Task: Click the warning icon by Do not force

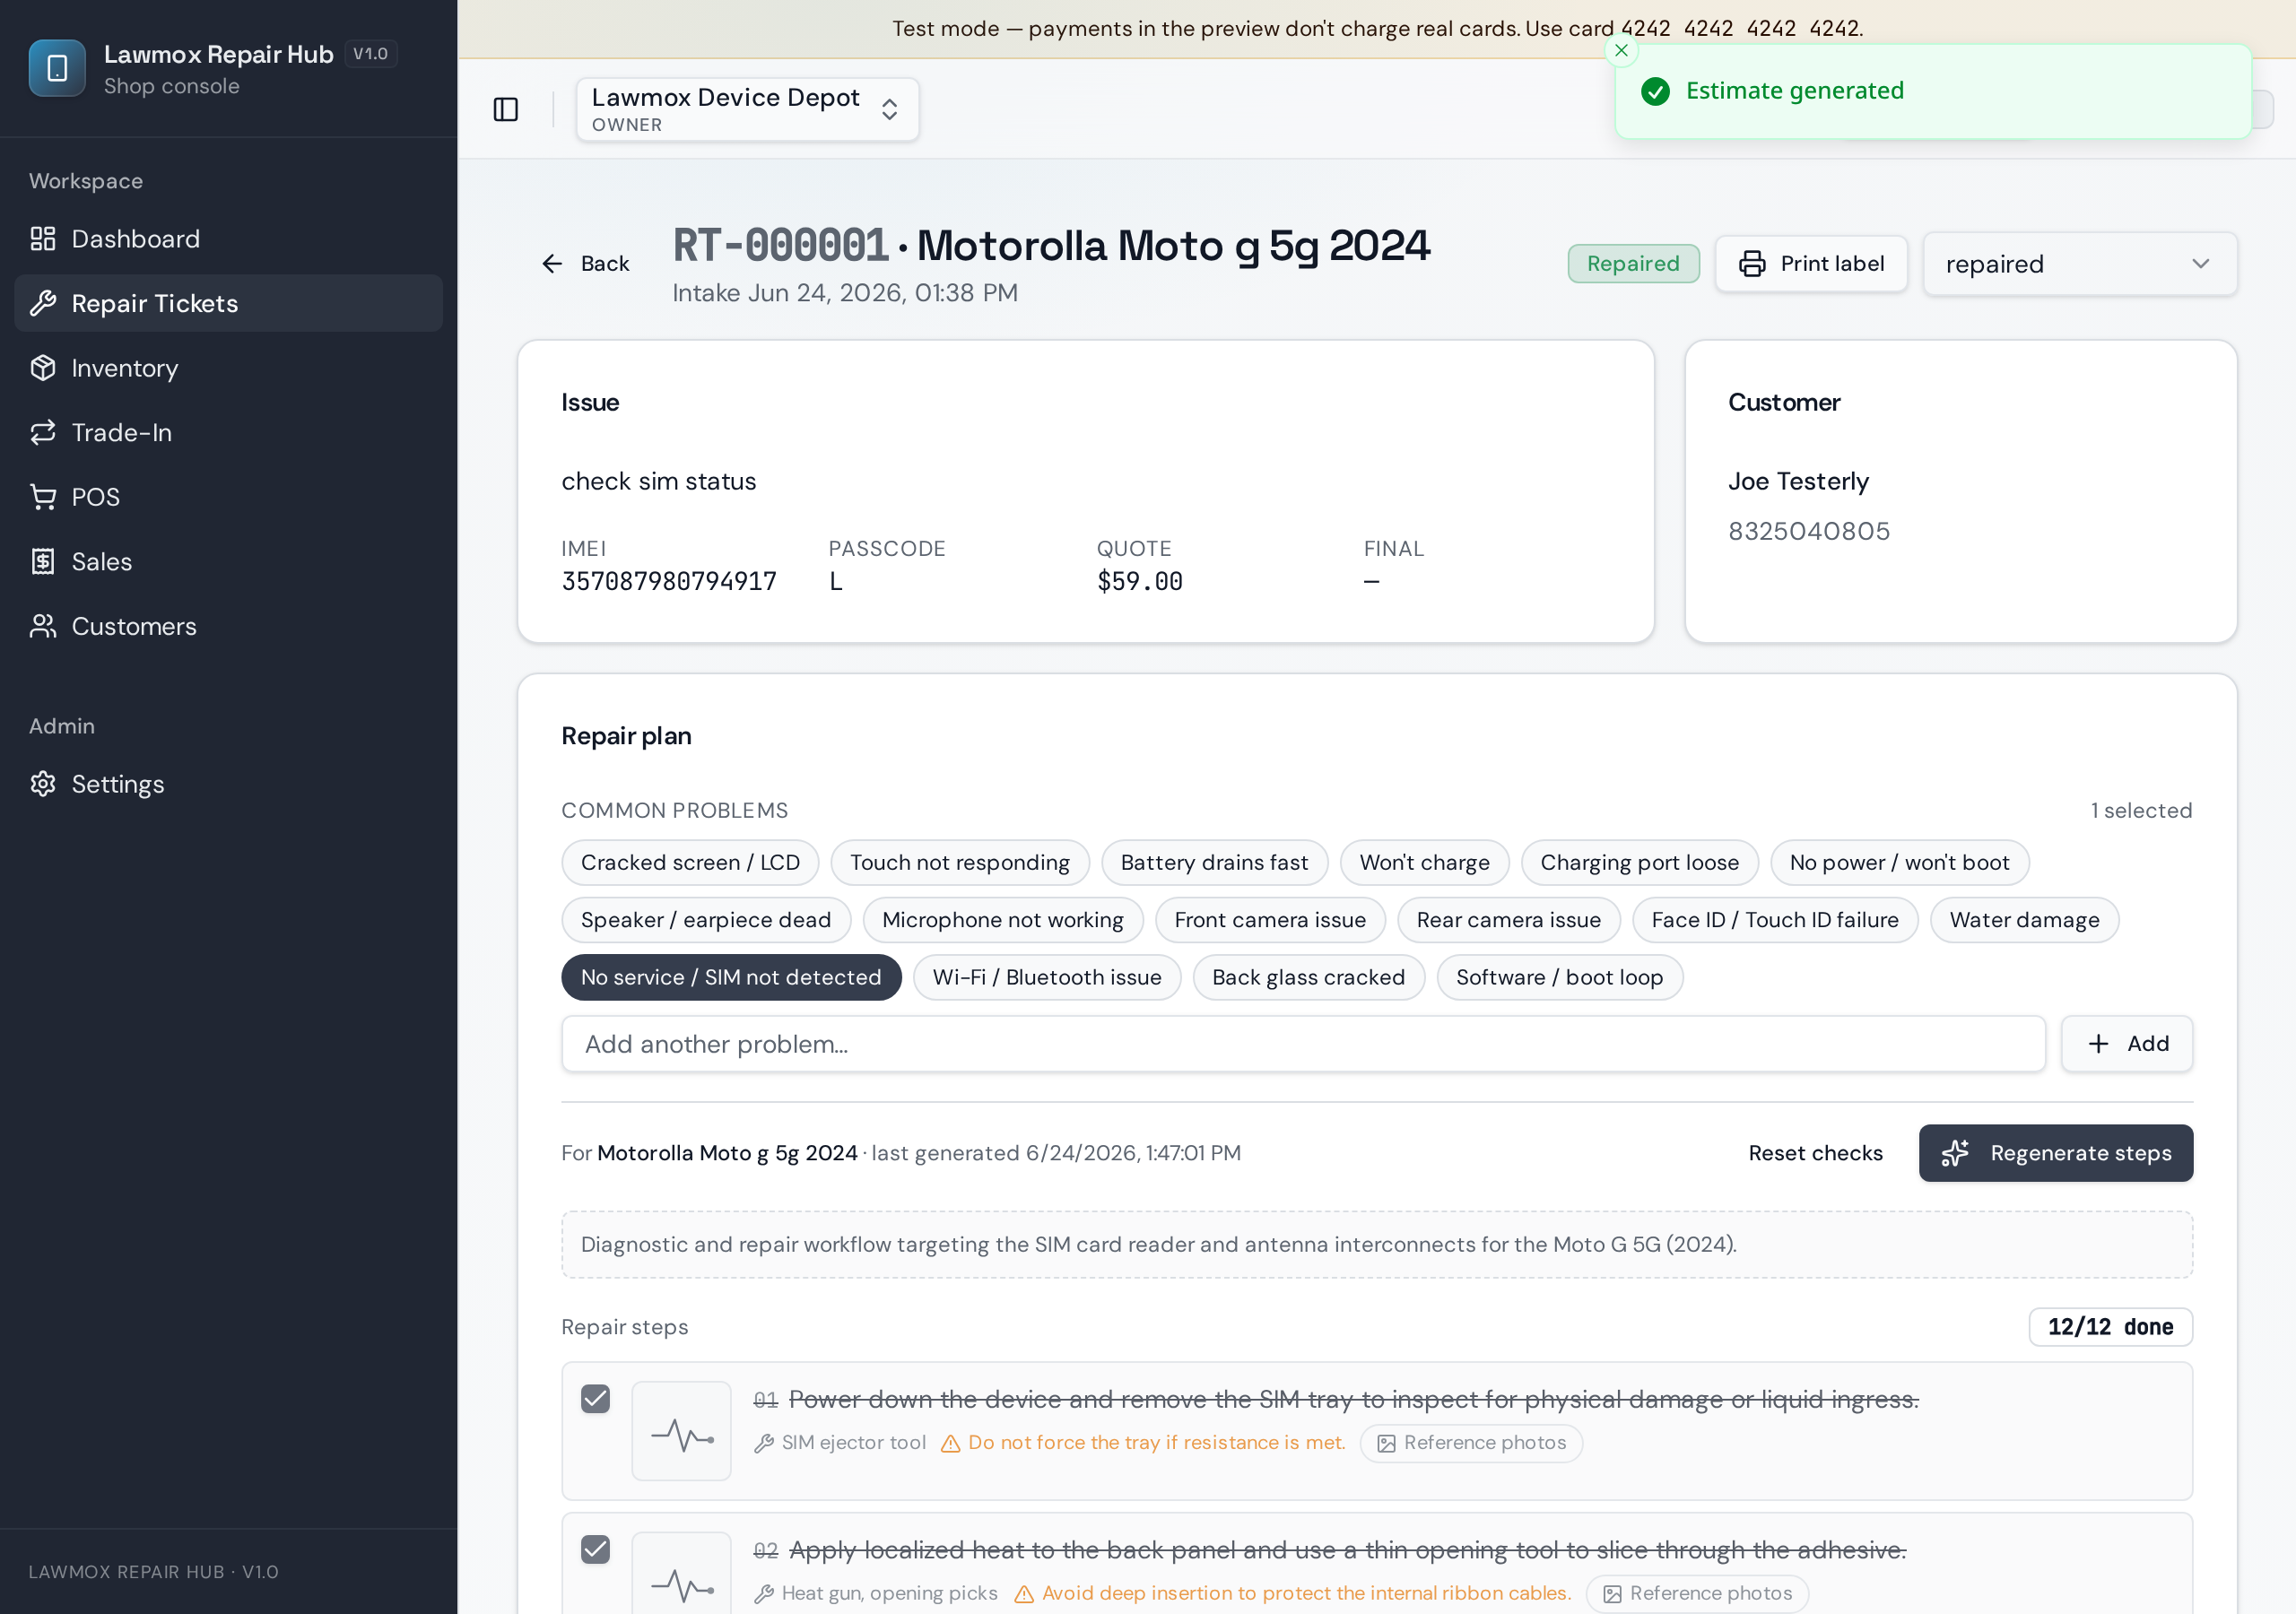Action: click(x=950, y=1444)
